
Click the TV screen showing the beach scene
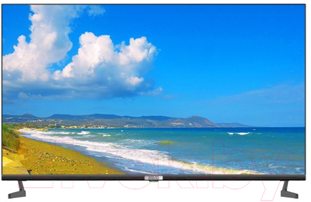point(154,89)
